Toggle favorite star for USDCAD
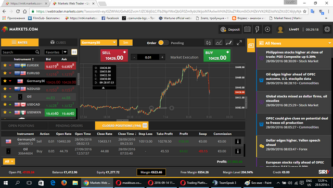 5,105
